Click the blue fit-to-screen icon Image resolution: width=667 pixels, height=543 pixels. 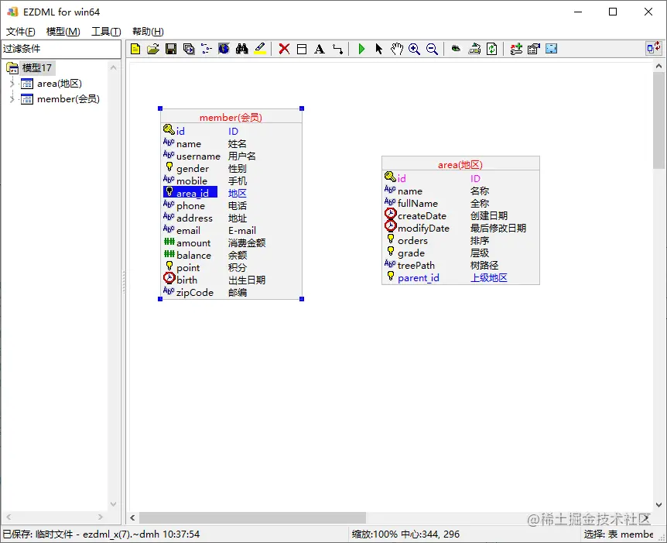tap(552, 49)
